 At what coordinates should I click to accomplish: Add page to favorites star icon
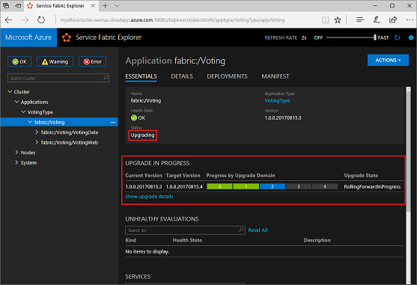point(338,20)
